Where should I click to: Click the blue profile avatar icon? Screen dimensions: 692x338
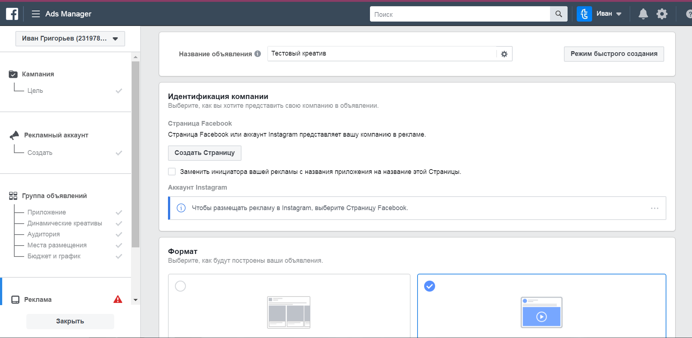(x=584, y=14)
